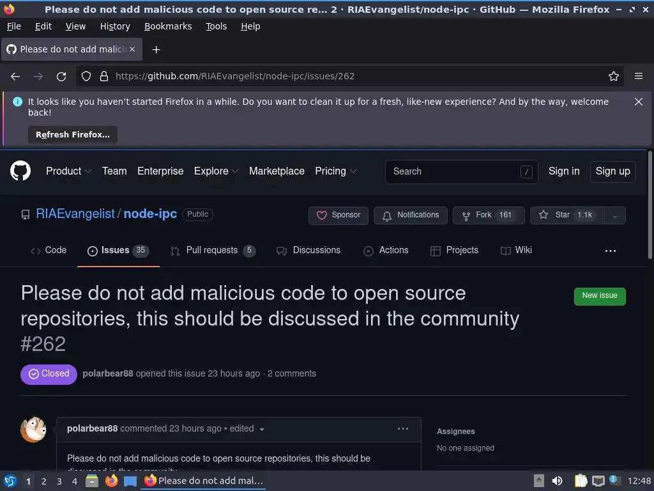Viewport: 654px width, 491px height.
Task: Open the Marketplace link
Action: (277, 171)
